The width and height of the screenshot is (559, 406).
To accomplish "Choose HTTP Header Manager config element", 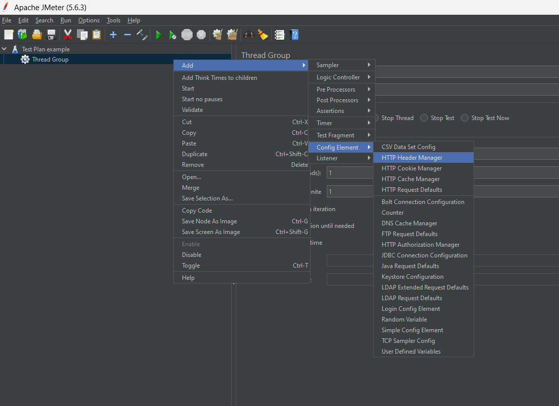I will click(x=423, y=157).
